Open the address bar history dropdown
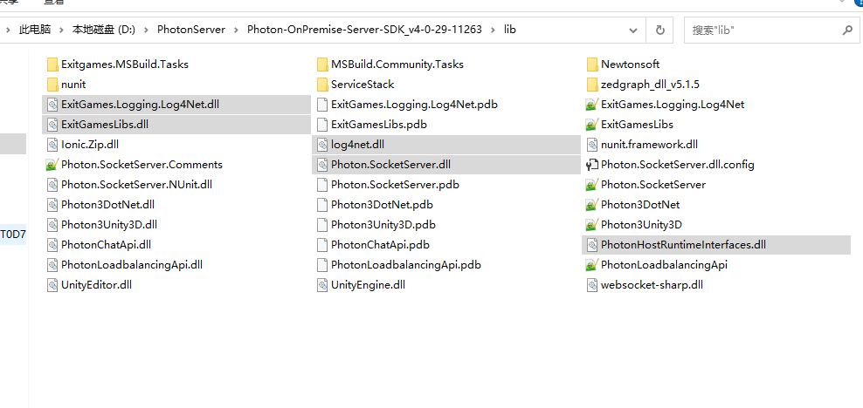Image resolution: width=863 pixels, height=408 pixels. point(635,31)
